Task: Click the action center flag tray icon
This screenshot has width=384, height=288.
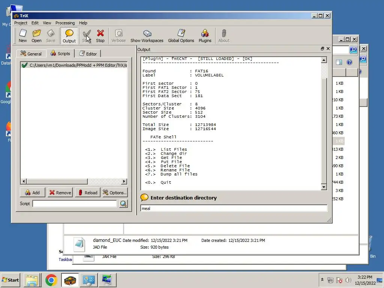Action: [339, 280]
